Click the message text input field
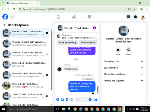Viewport: 150px width, 112px height. (82, 99)
